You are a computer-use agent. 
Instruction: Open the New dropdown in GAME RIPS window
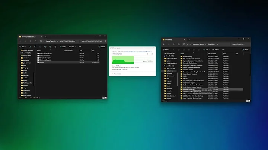166,50
